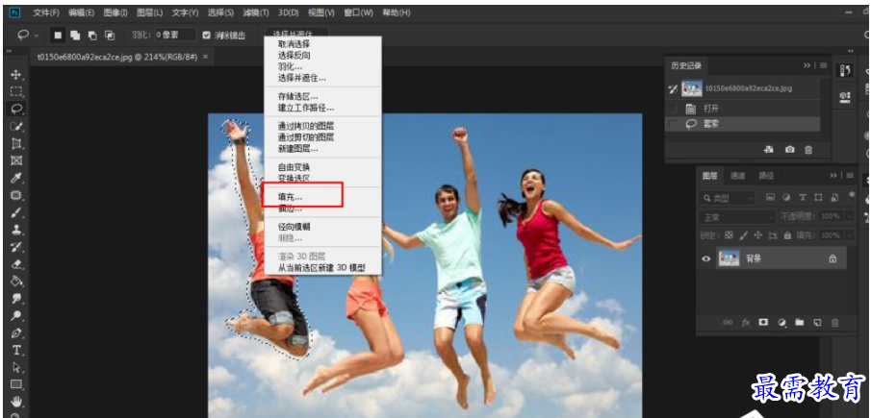Image resolution: width=871 pixels, height=418 pixels.
Task: Hide the 背景 layer eye icon
Action: pyautogui.click(x=706, y=258)
